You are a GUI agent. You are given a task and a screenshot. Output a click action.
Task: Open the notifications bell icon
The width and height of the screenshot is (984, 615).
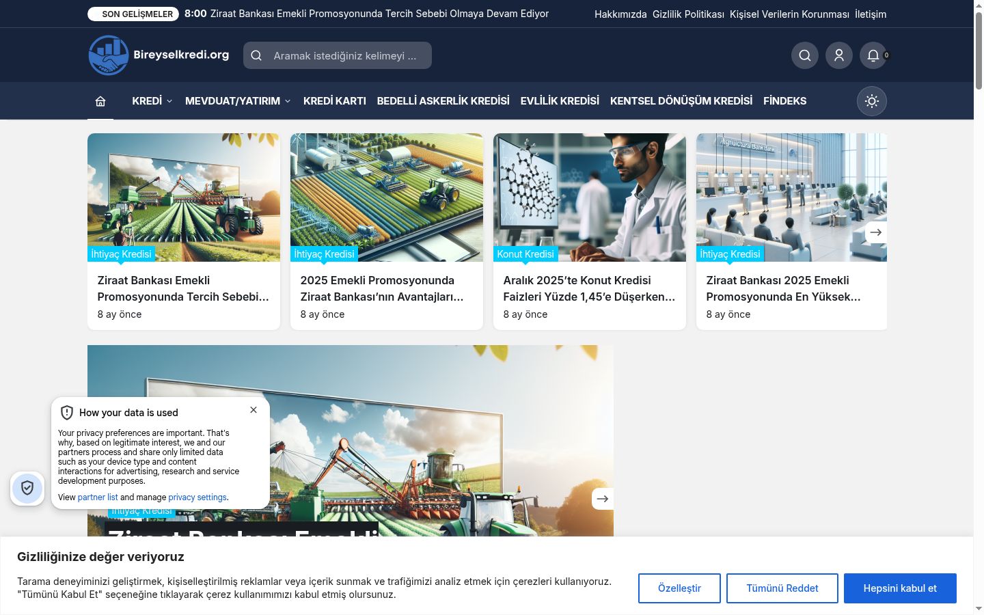click(x=873, y=55)
